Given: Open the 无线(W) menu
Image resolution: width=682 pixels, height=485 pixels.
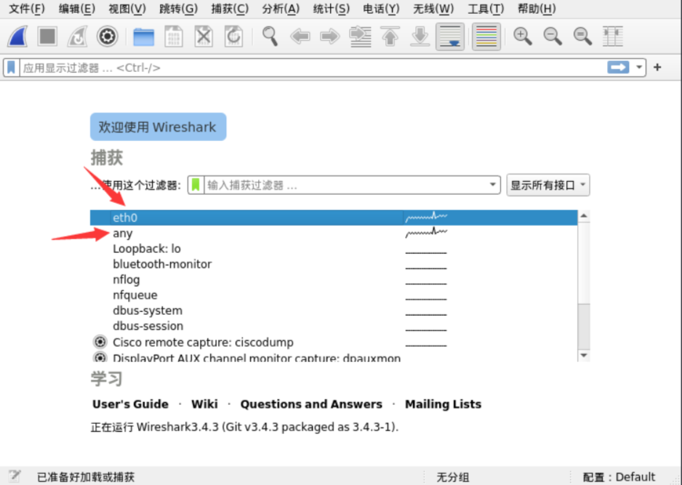Looking at the screenshot, I should coord(433,9).
